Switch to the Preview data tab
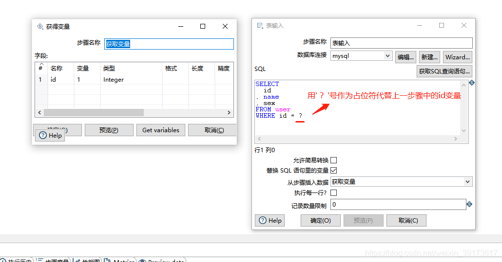 click(162, 260)
